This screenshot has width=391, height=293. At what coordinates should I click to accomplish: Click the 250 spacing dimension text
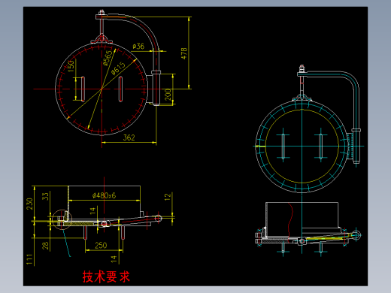tap(101, 245)
